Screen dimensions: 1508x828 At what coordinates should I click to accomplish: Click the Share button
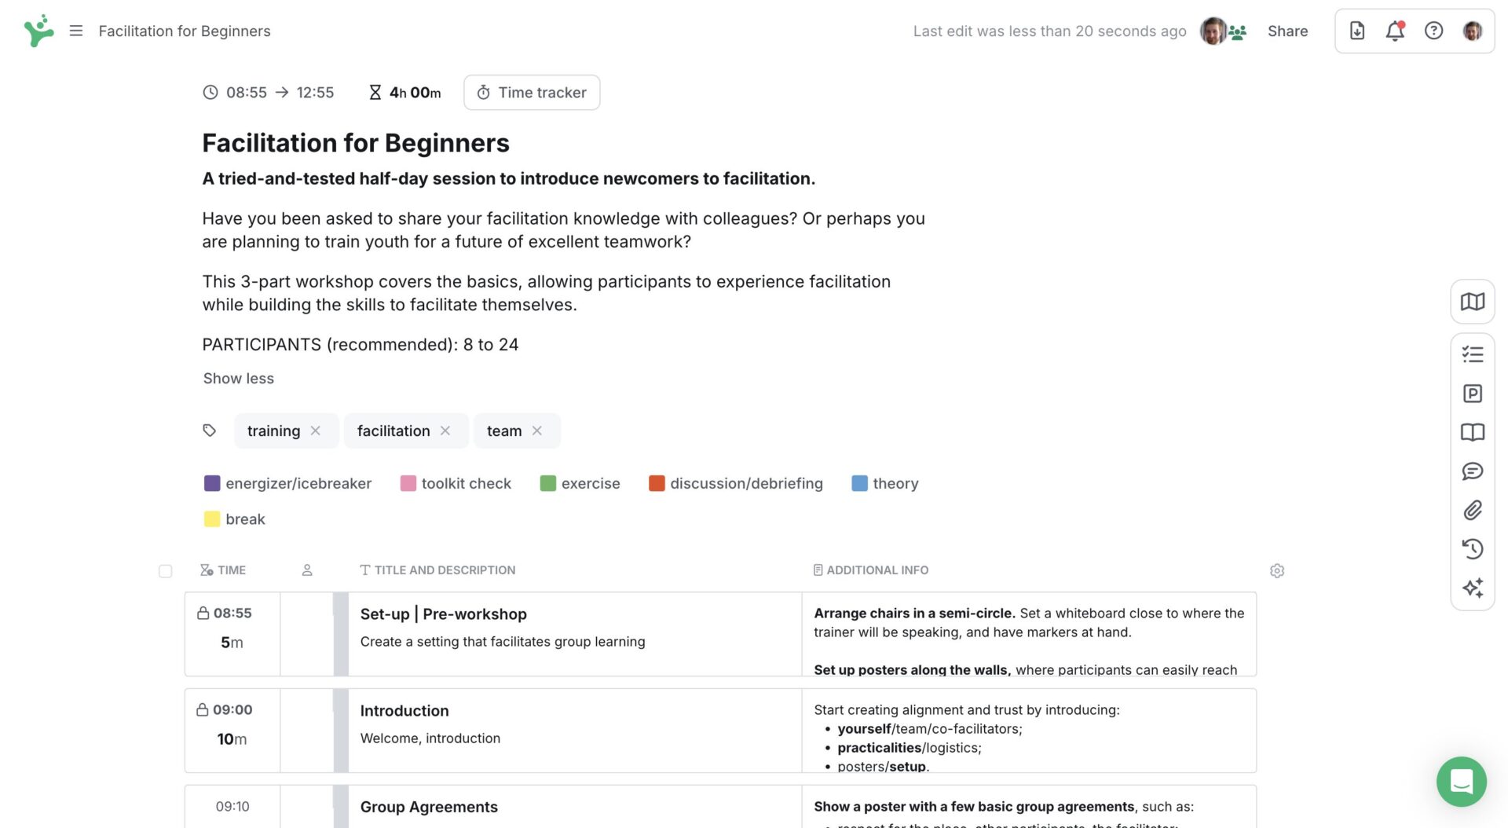click(x=1287, y=31)
